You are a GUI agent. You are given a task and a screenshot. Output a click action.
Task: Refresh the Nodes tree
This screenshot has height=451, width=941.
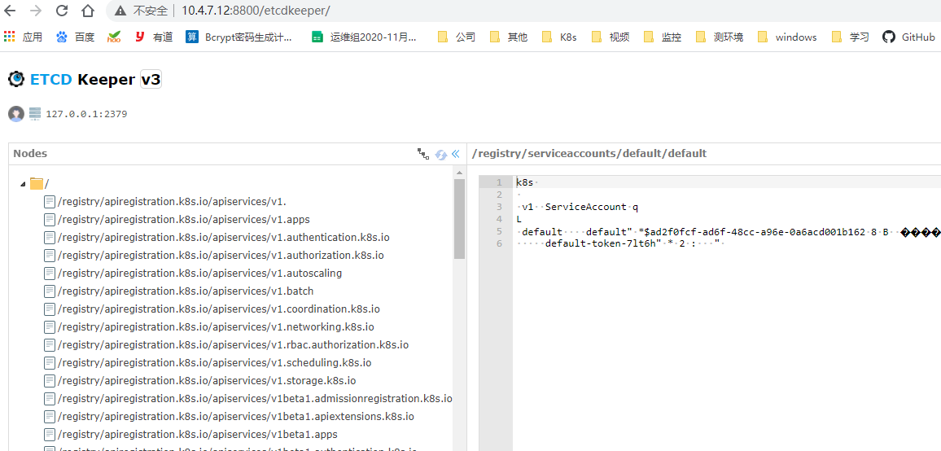click(x=441, y=155)
